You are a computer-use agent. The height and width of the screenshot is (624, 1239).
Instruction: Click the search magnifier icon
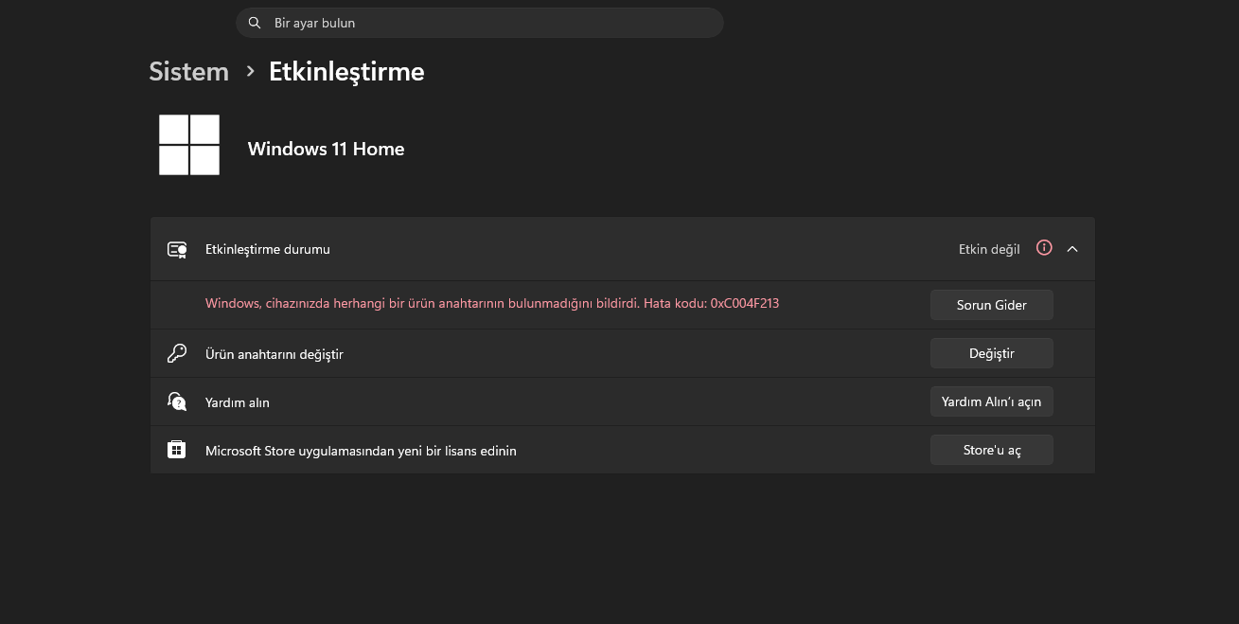pyautogui.click(x=254, y=23)
